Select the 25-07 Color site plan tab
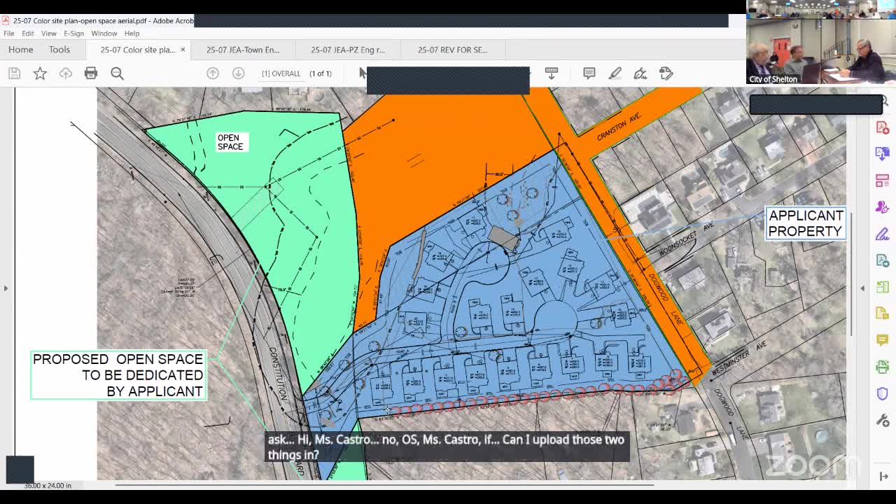Screen dimensions: 896x504 (x=138, y=50)
